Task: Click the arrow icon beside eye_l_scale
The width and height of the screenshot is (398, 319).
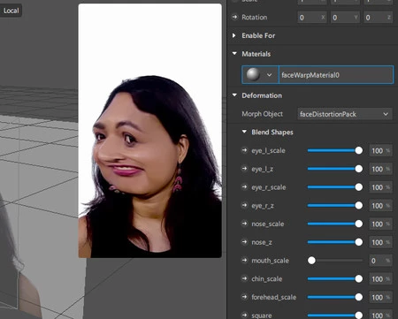Action: (x=244, y=150)
